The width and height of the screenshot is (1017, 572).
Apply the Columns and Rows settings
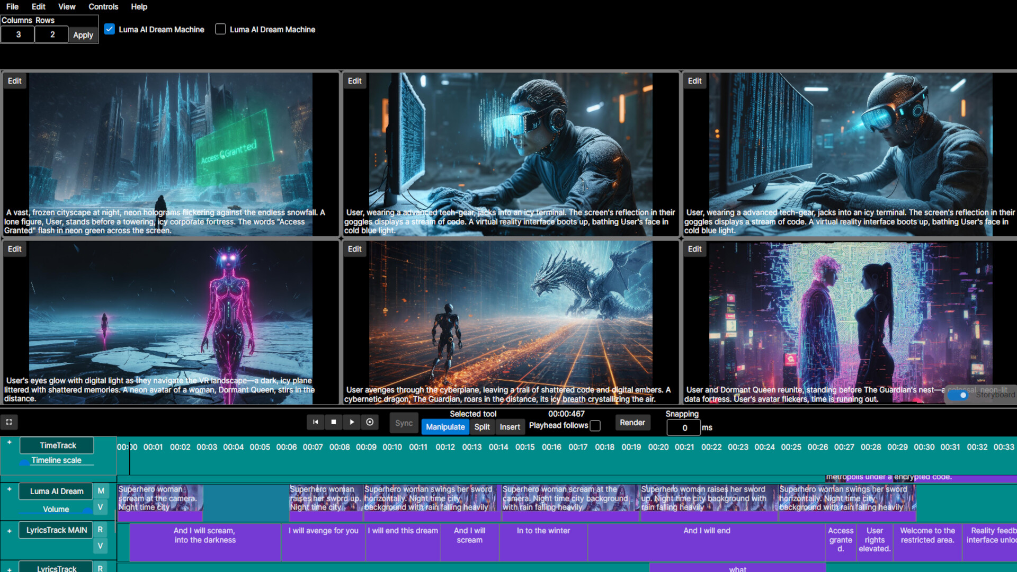(x=83, y=34)
